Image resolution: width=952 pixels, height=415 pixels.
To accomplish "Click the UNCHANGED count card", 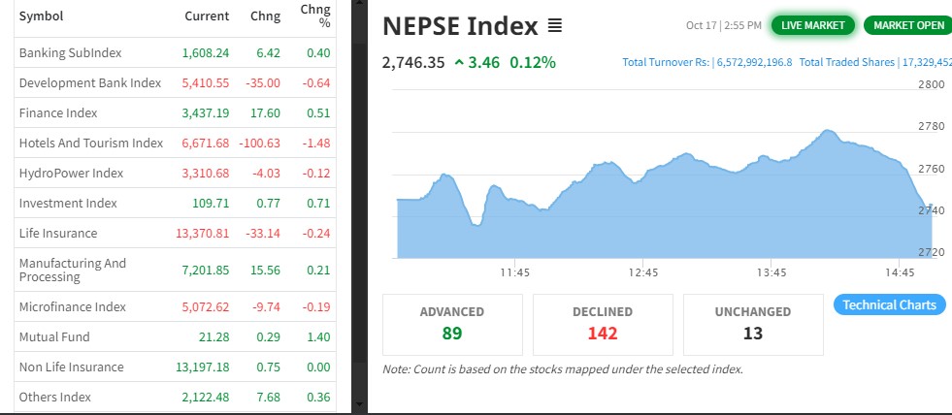I will [x=753, y=324].
